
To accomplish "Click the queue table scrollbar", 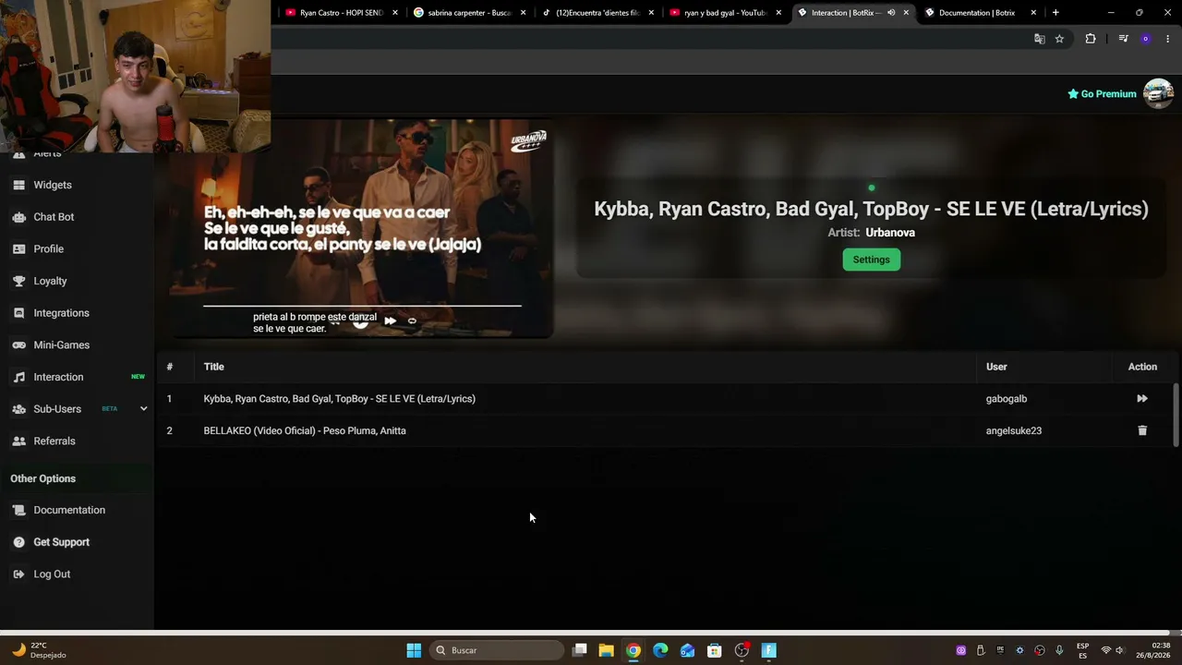I will (1176, 415).
